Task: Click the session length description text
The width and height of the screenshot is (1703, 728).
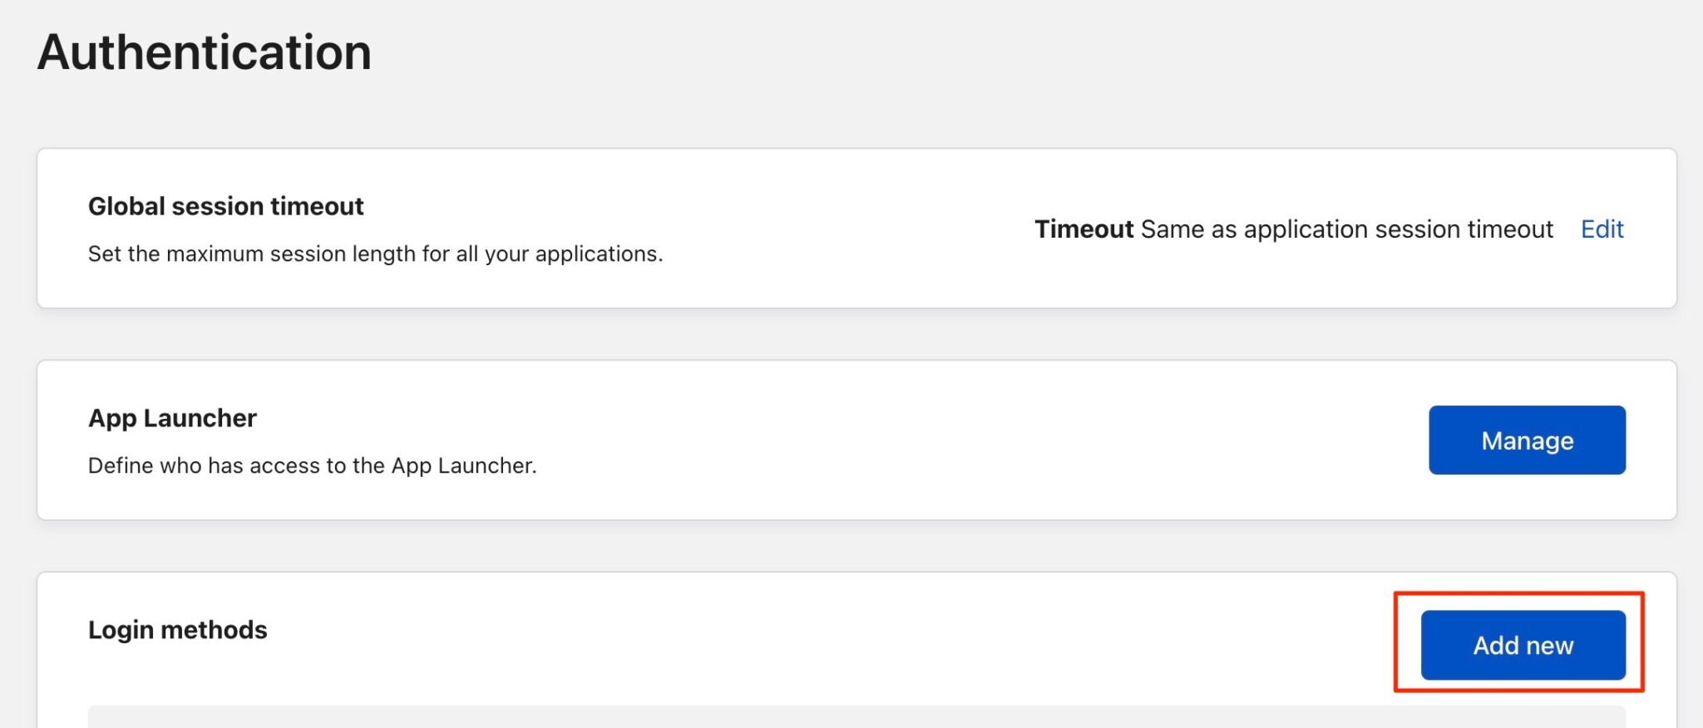Action: click(376, 253)
